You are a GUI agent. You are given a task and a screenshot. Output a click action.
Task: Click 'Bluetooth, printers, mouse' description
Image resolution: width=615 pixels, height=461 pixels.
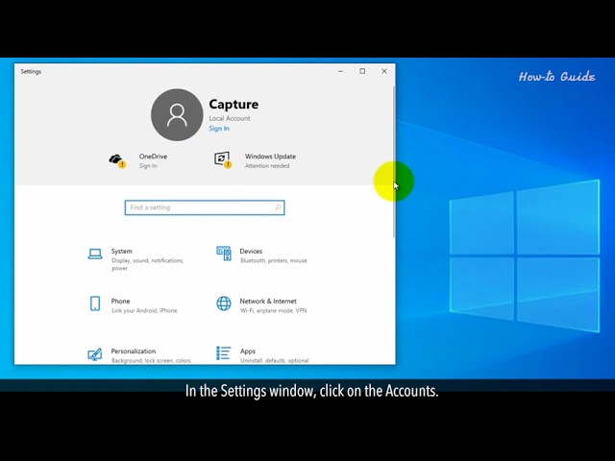(273, 260)
